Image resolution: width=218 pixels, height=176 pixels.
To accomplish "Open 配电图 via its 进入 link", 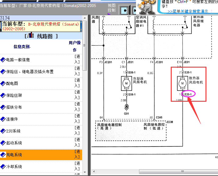I will (77, 83).
